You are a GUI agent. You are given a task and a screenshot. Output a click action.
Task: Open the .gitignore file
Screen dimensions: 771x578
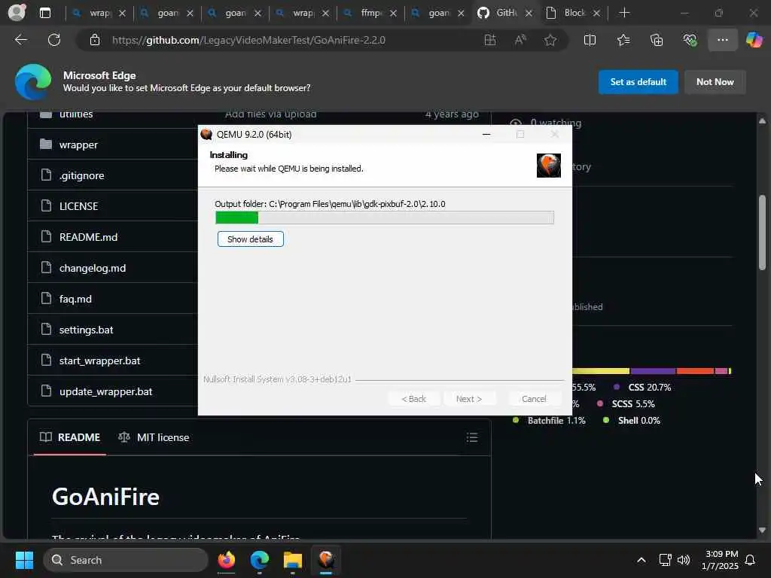click(81, 175)
